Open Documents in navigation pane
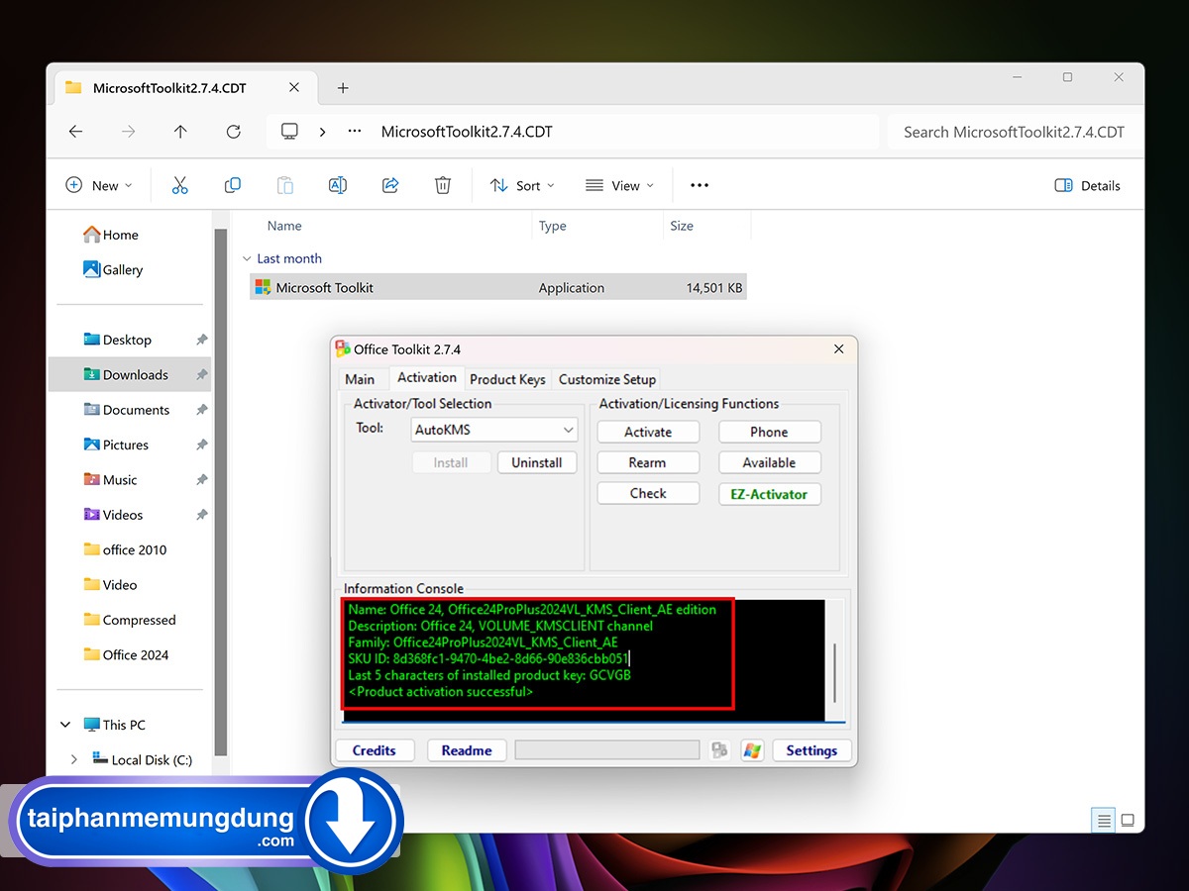The height and width of the screenshot is (891, 1189). [x=126, y=410]
